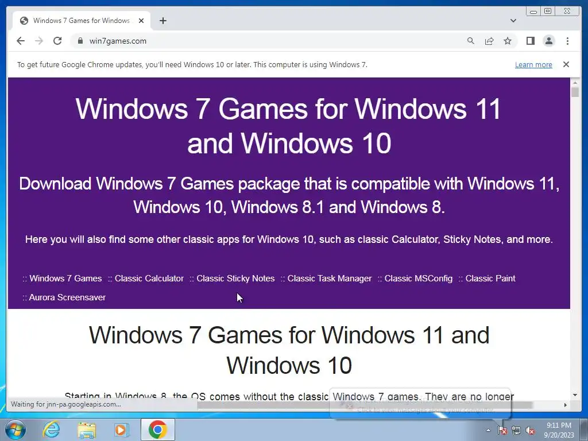Open the Classic Calculator link
The image size is (588, 441).
click(x=149, y=278)
